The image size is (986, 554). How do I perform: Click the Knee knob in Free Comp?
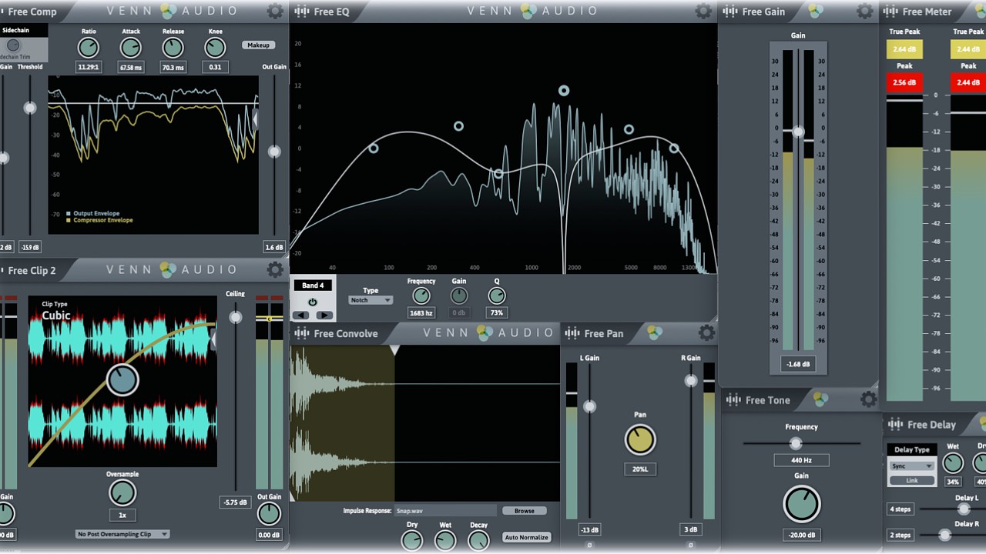(215, 48)
